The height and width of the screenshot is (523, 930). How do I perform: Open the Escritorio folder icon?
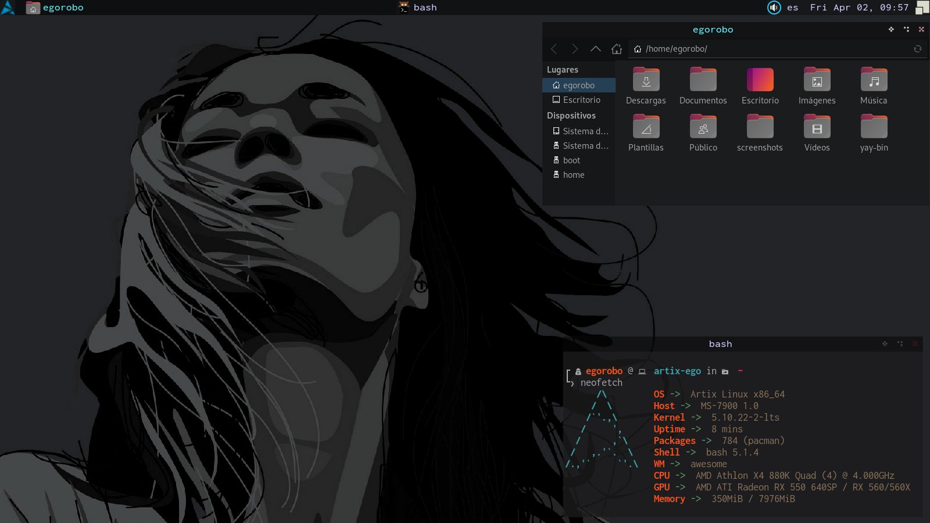point(760,80)
